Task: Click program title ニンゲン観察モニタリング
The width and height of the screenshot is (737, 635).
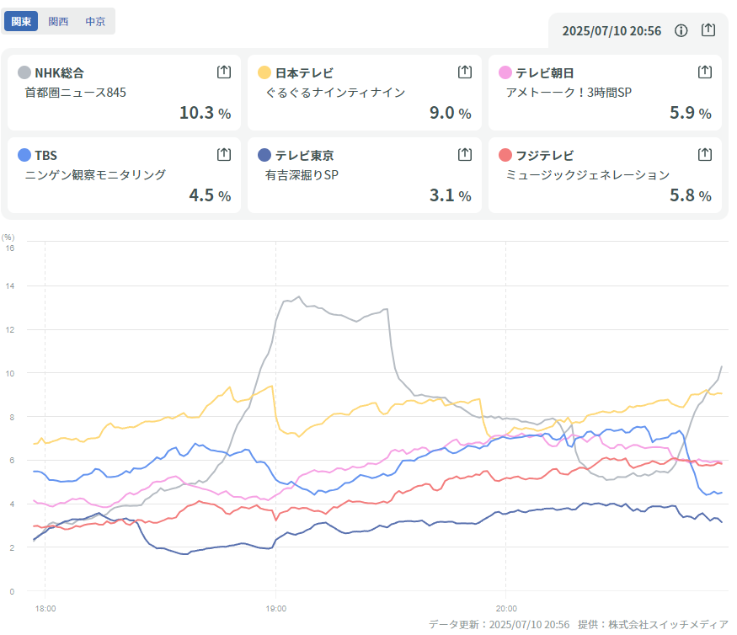Action: (95, 175)
